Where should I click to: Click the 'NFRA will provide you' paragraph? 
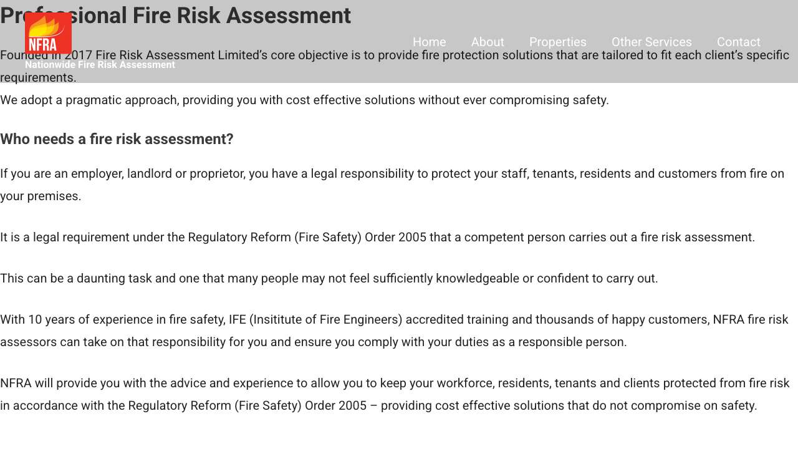coord(395,384)
